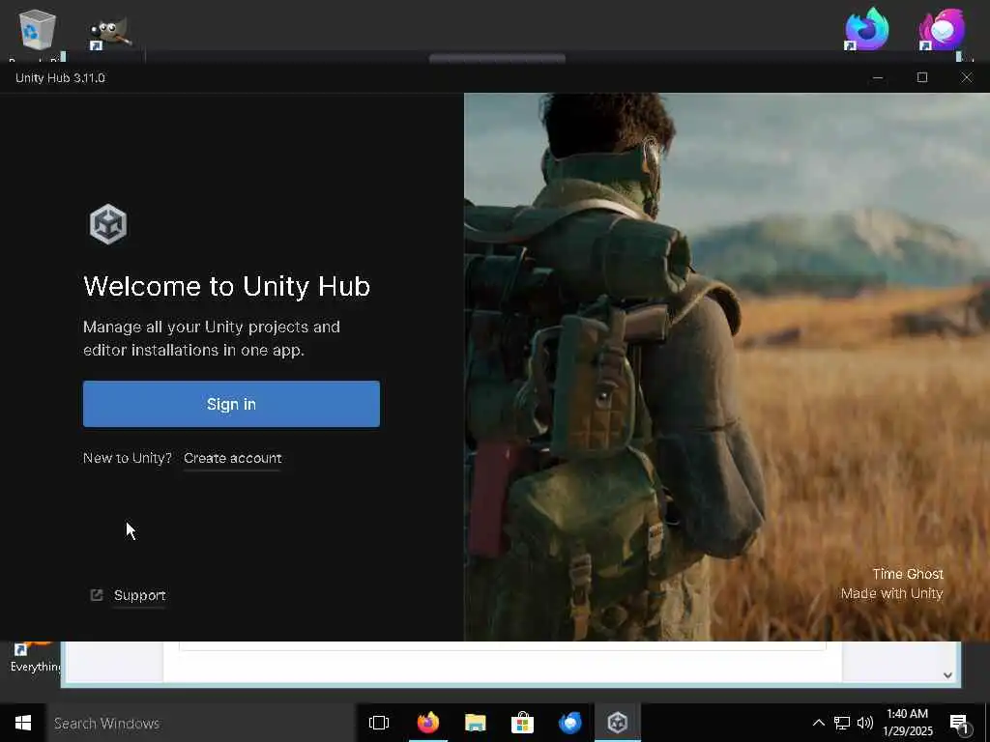Show hidden system tray icons
990x742 pixels.
click(818, 723)
